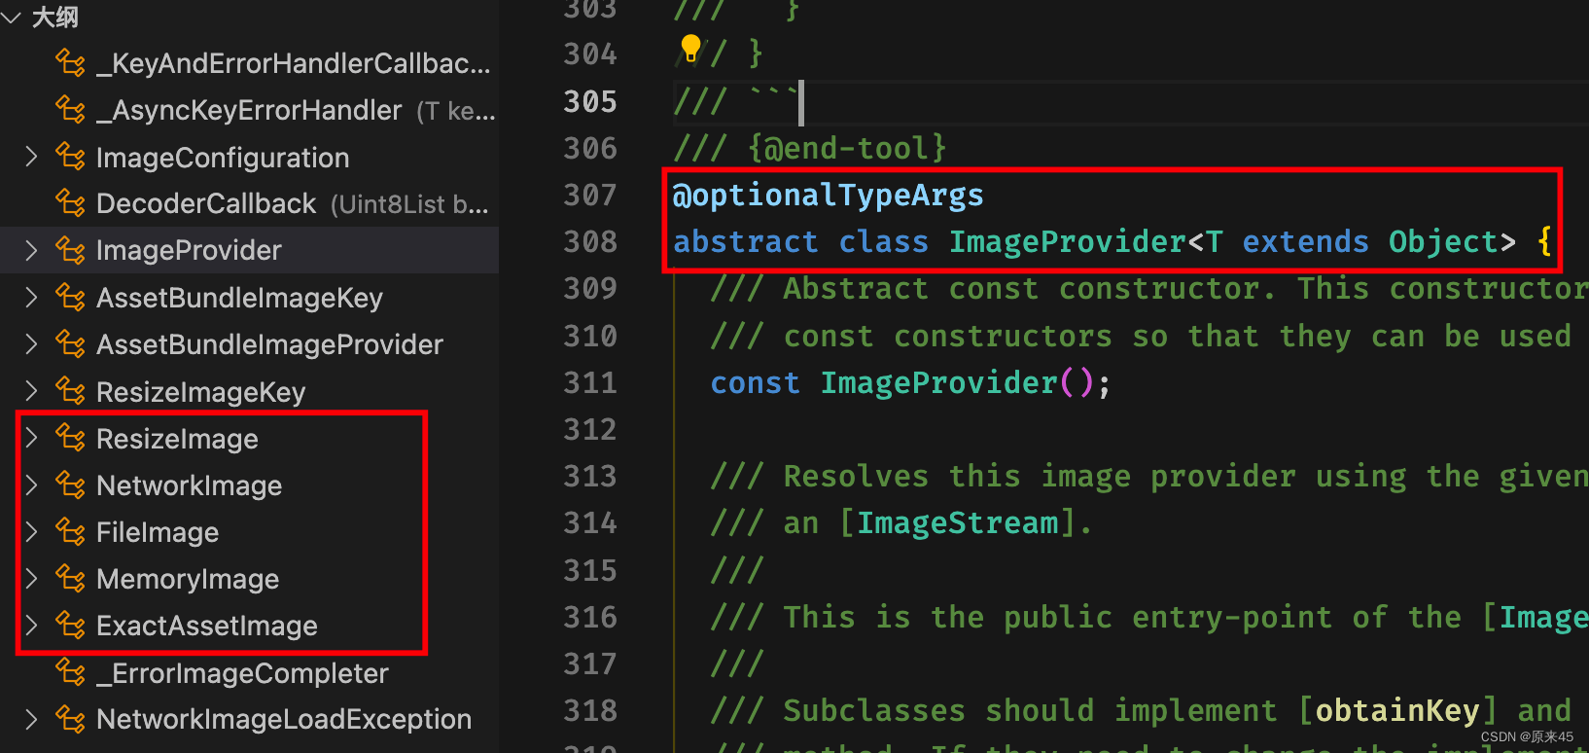The image size is (1589, 753).
Task: Expand the FileImage outline node
Action: [x=31, y=531]
